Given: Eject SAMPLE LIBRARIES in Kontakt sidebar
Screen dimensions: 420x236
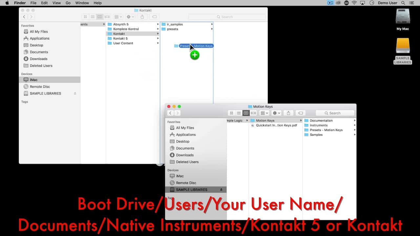Looking at the screenshot, I should (x=75, y=93).
